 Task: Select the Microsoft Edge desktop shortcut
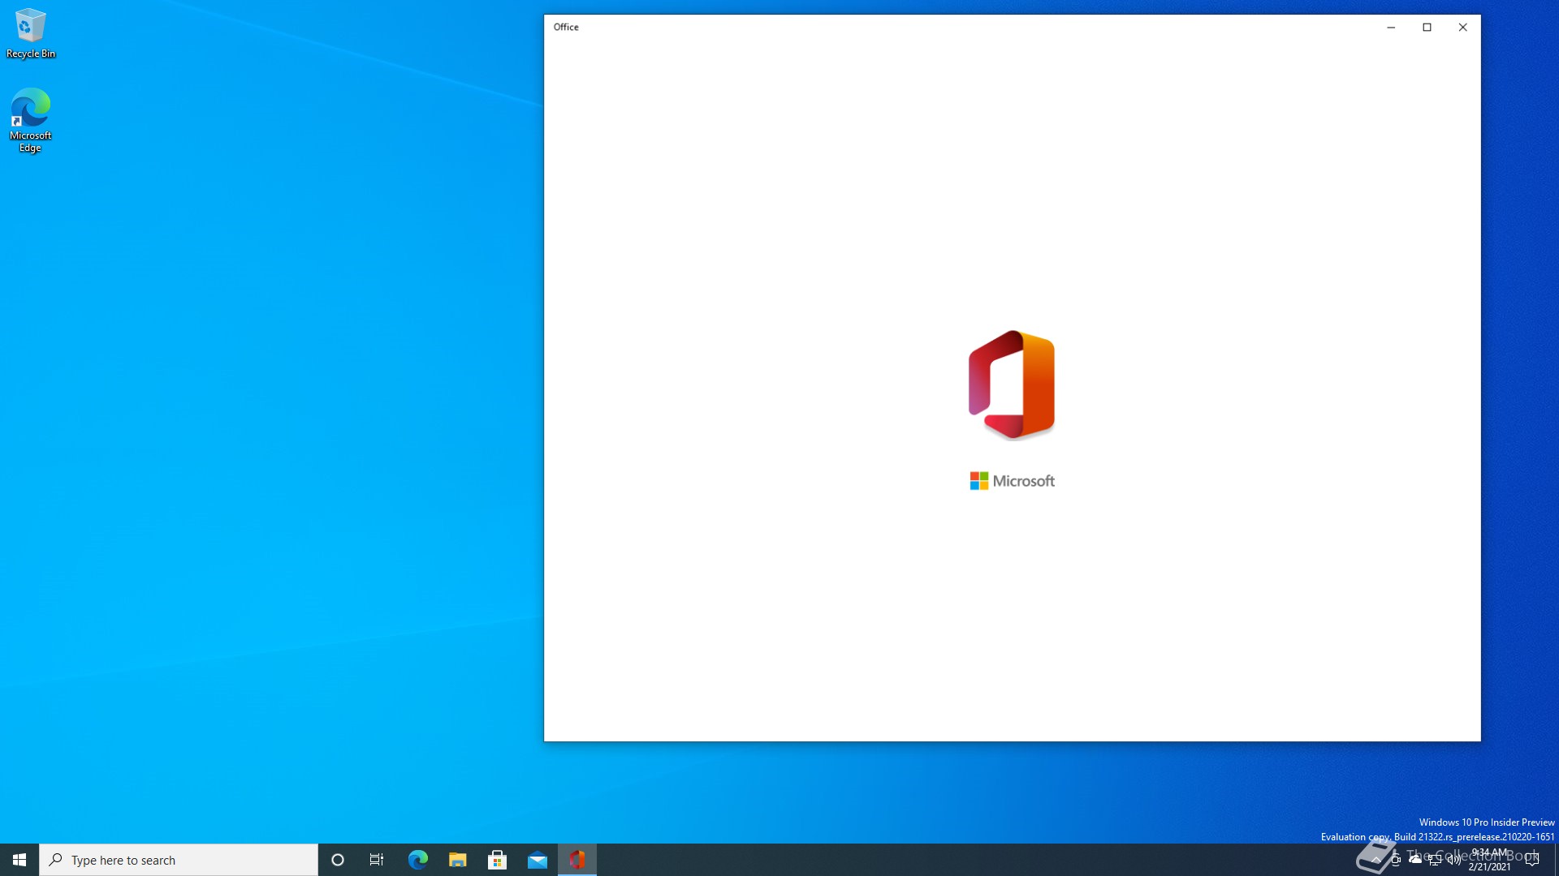(31, 120)
